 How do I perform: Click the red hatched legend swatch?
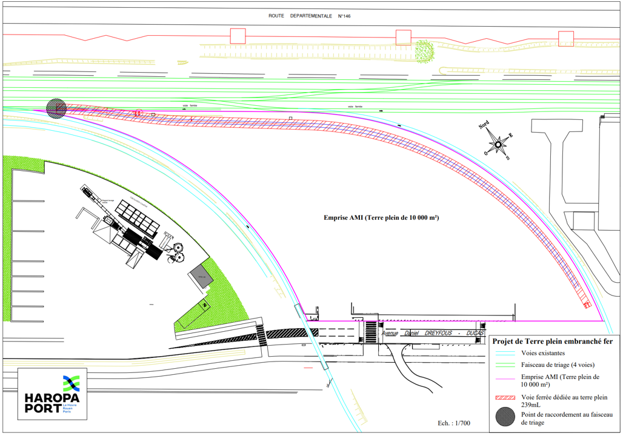pos(505,398)
